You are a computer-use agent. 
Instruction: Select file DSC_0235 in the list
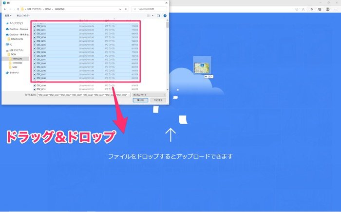pos(86,41)
